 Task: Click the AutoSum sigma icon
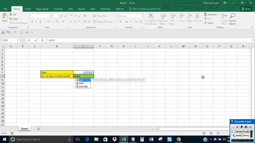coord(206,14)
